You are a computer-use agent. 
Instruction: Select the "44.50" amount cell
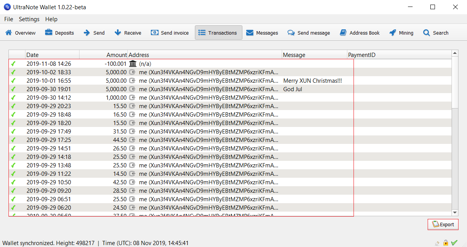click(x=120, y=140)
